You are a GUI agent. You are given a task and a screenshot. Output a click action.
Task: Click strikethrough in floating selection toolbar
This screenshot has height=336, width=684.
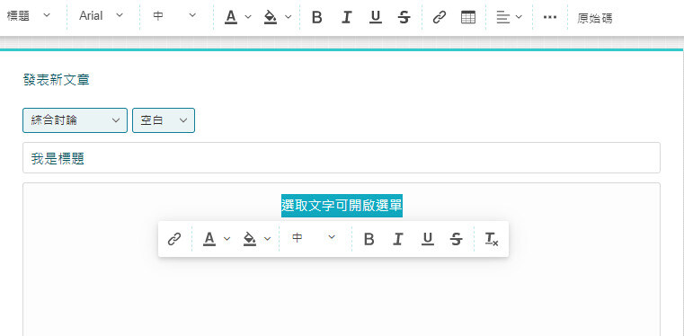pyautogui.click(x=457, y=239)
